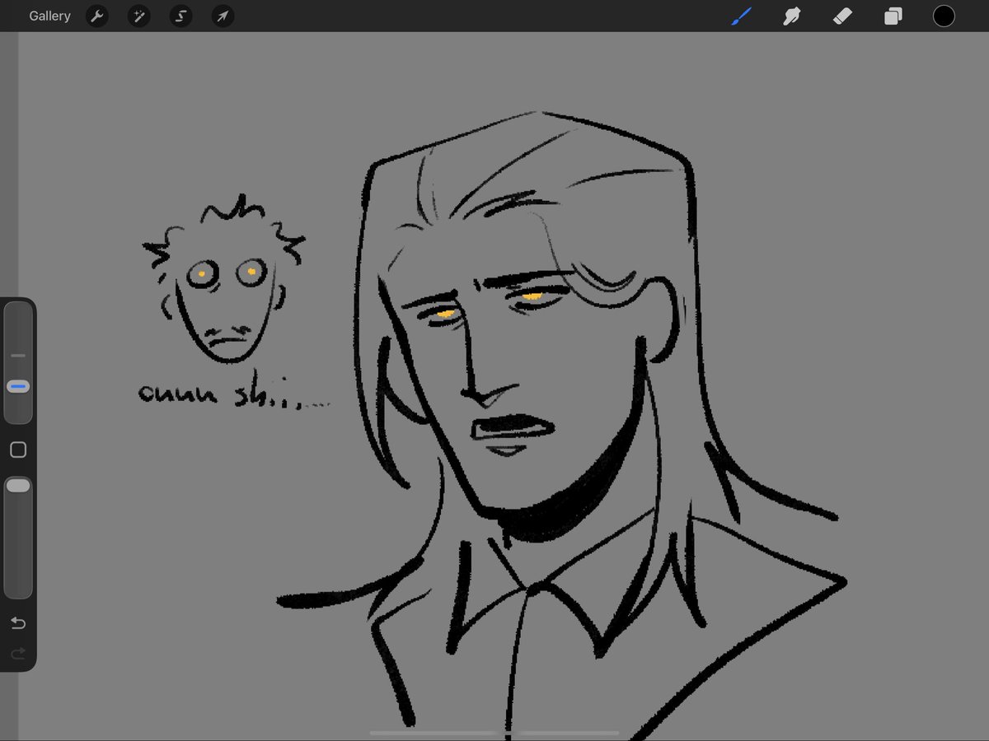Click the brush size slider handle

pyautogui.click(x=18, y=386)
